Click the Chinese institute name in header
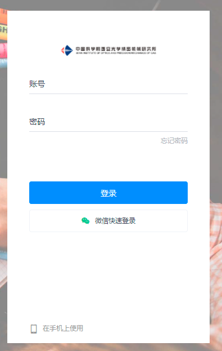Image resolution: width=222 pixels, height=351 pixels. tap(116, 49)
